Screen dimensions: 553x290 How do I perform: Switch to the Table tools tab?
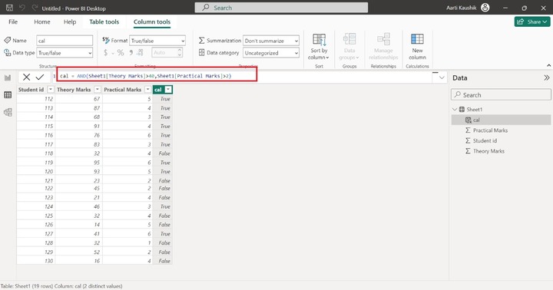click(104, 21)
